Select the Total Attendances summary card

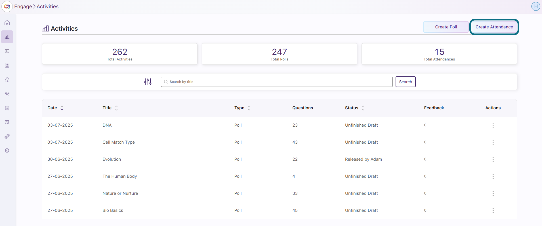click(x=439, y=54)
